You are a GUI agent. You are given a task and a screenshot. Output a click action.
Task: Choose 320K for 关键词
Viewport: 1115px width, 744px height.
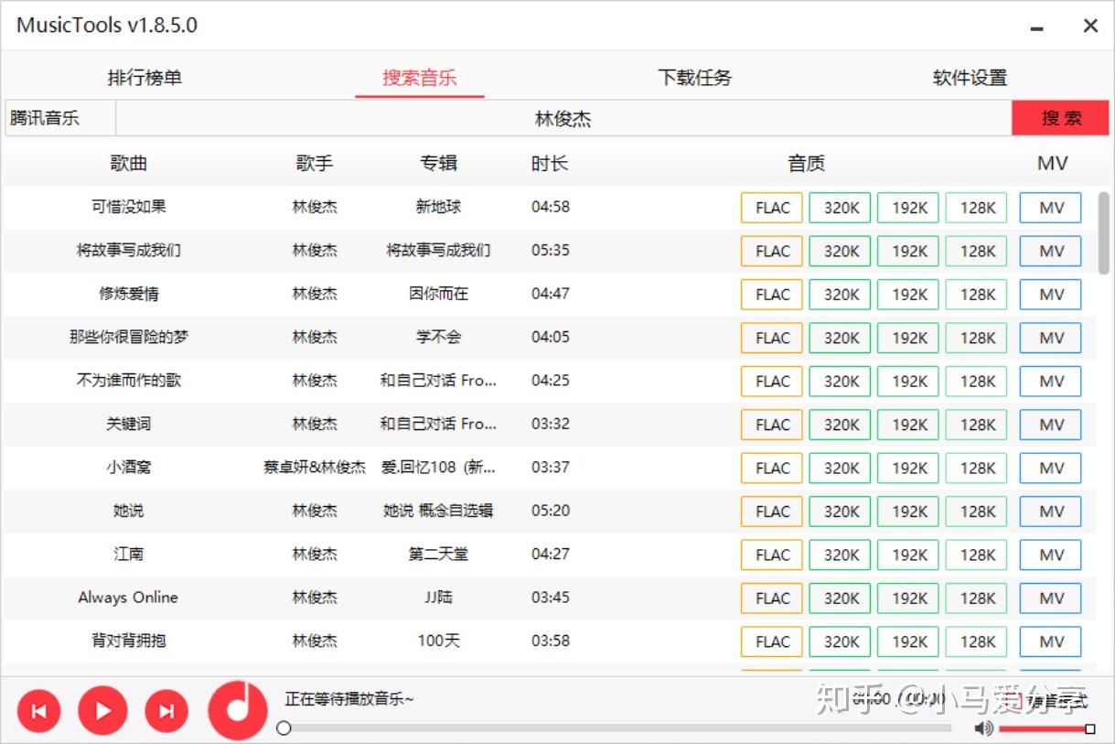[x=840, y=425]
